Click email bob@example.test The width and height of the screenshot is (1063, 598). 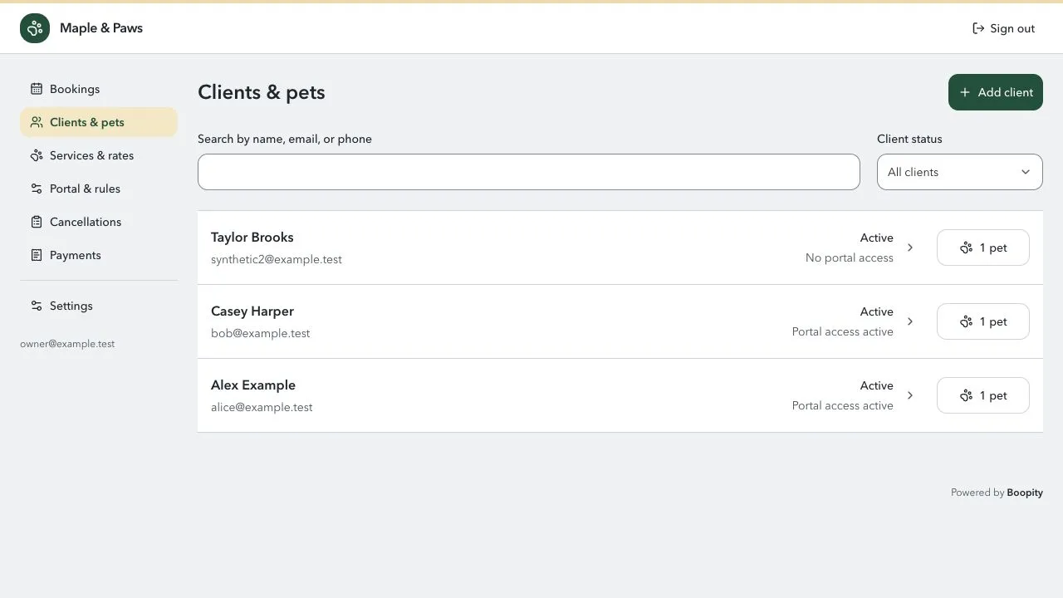pyautogui.click(x=261, y=333)
